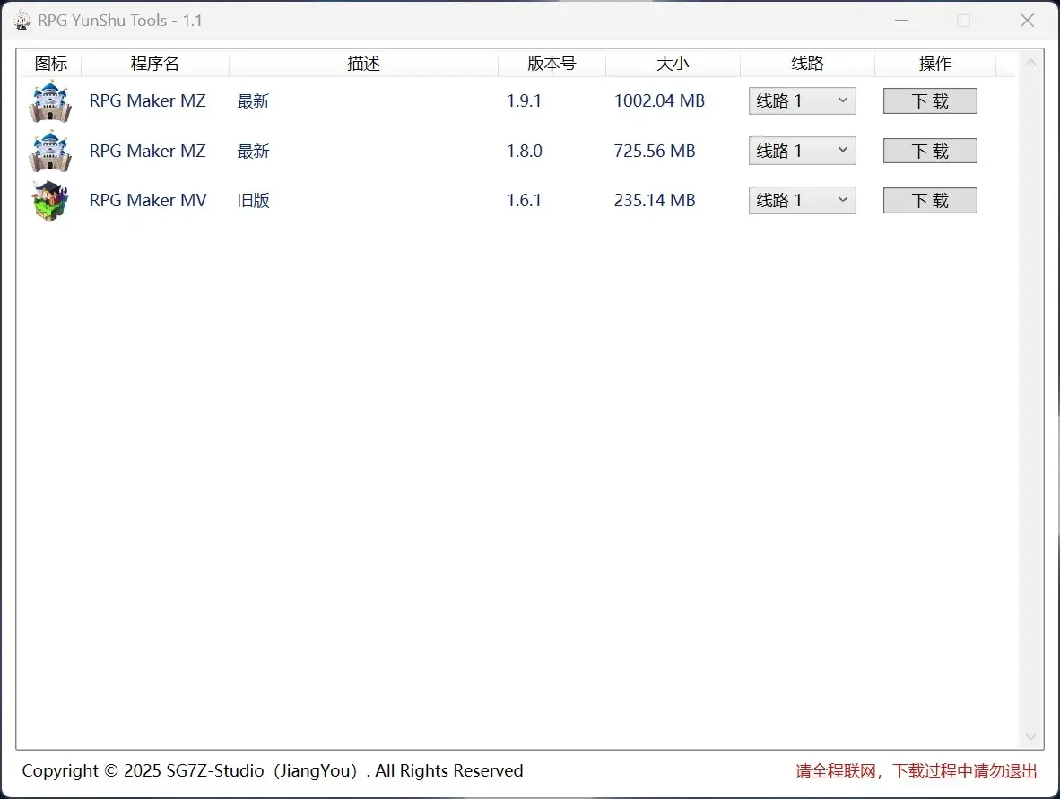Download RPG Maker MZ 1.8.0 with 下载 button
Image resolution: width=1060 pixels, height=799 pixels.
[930, 151]
